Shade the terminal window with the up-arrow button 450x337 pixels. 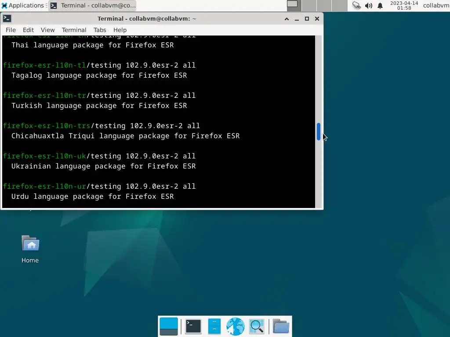(287, 18)
